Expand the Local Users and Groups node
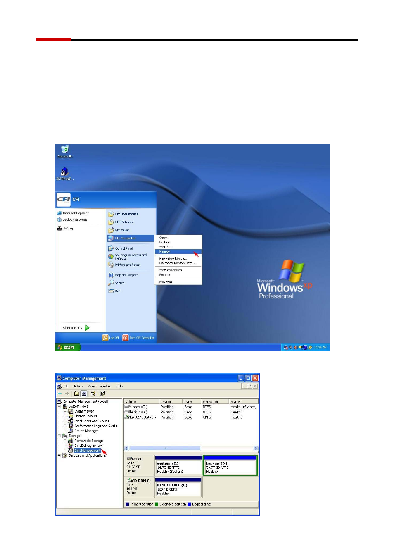This screenshot has width=394, height=558. tap(65, 421)
